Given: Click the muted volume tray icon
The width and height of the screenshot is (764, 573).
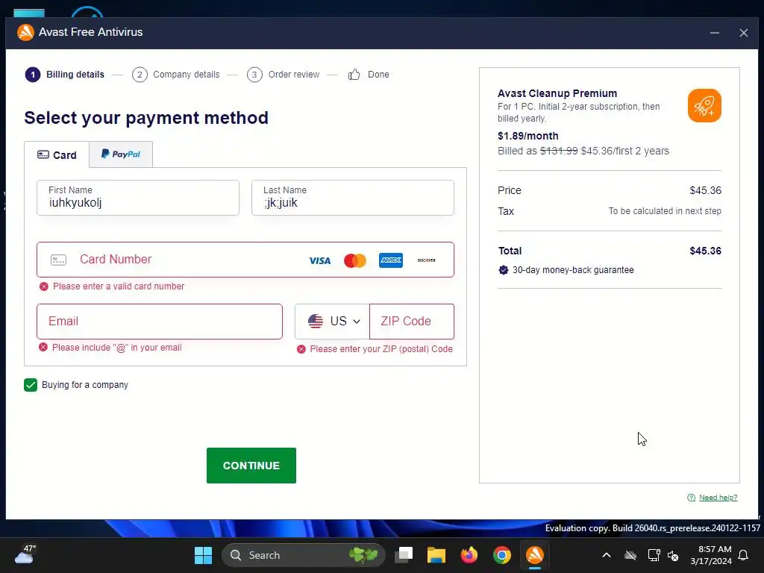Looking at the screenshot, I should 674,555.
